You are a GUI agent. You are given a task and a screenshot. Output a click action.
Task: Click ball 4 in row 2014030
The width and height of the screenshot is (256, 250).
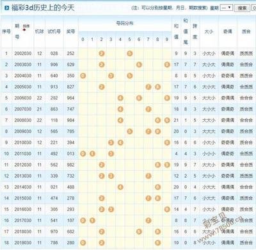click(x=120, y=187)
